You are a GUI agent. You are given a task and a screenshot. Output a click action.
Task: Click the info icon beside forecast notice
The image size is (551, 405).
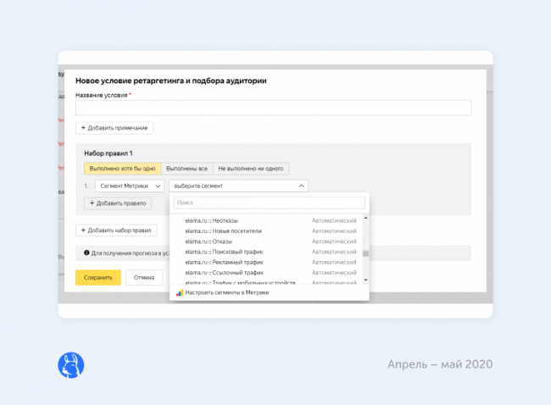(x=85, y=252)
